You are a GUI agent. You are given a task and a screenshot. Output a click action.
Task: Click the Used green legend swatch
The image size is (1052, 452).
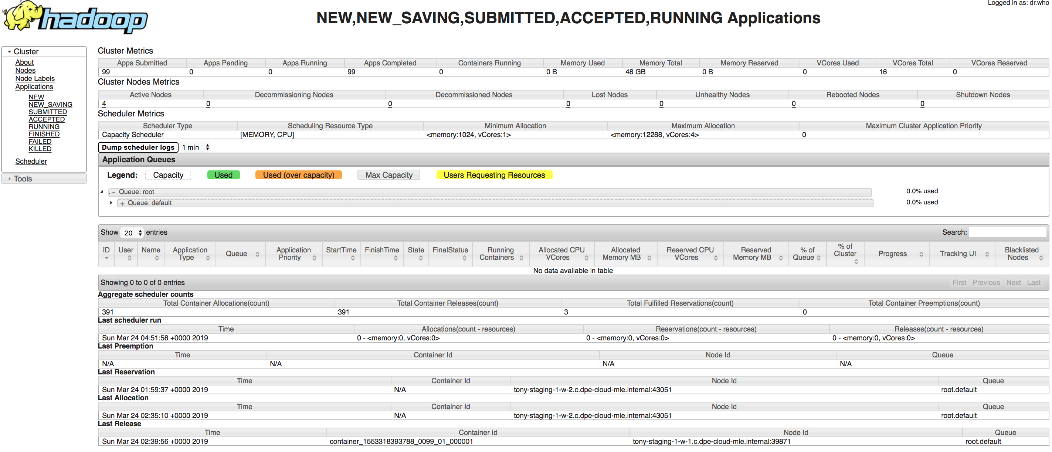223,175
